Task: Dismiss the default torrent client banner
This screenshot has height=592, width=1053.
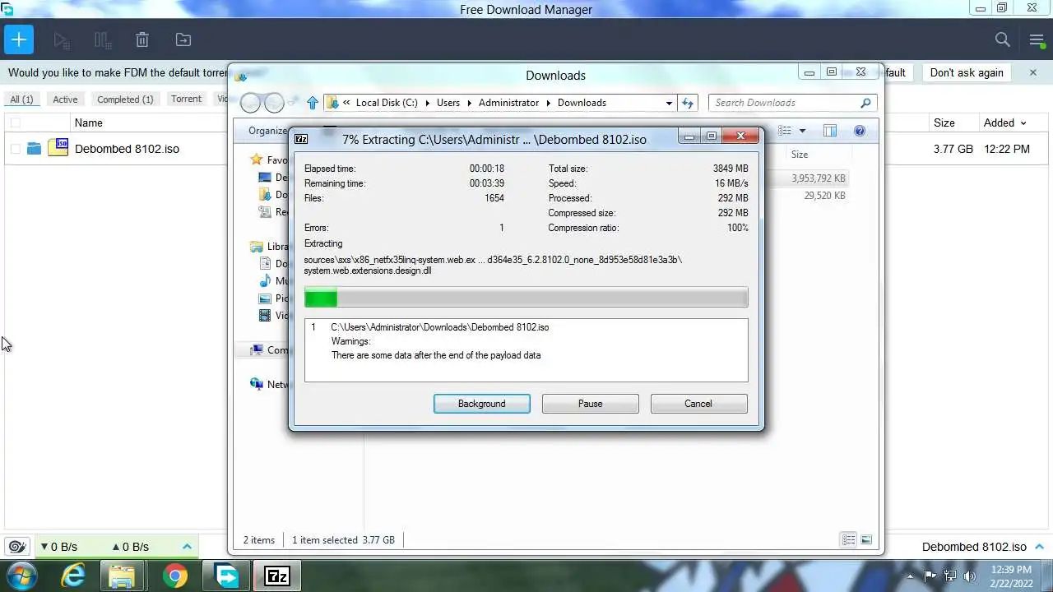Action: (x=1033, y=72)
